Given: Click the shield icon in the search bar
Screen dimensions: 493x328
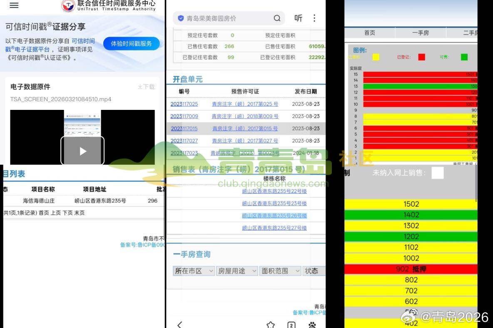Looking at the screenshot, I should click(x=181, y=18).
